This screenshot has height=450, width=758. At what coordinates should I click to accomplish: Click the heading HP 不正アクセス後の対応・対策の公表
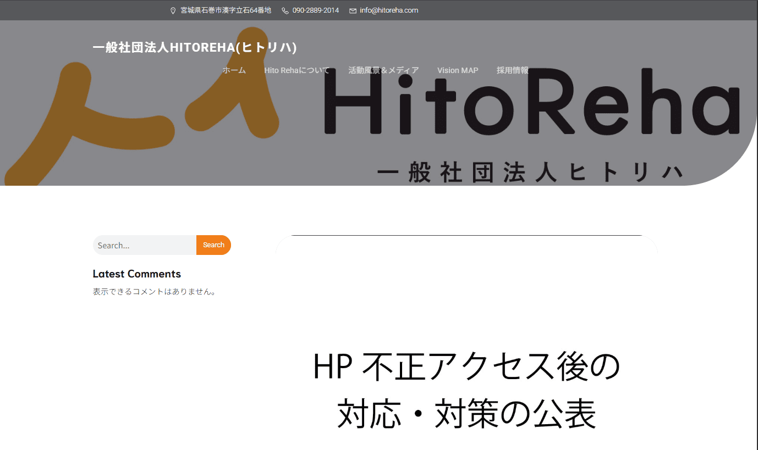click(466, 390)
